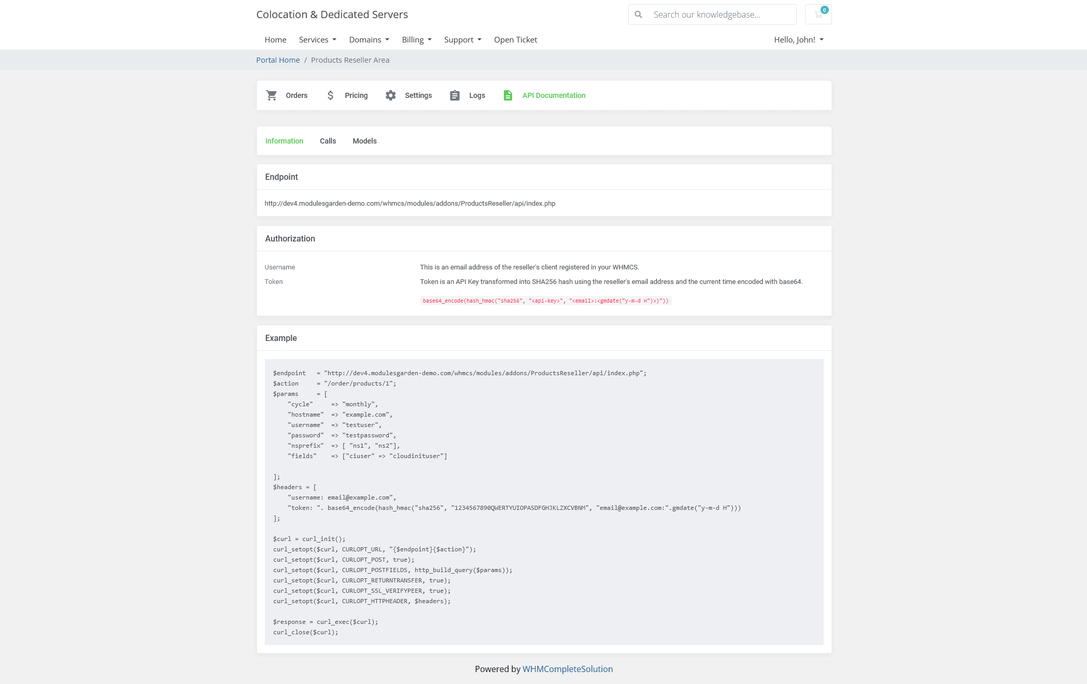This screenshot has height=684, width=1087.
Task: Click the search magnifier icon in knowledgebase
Action: (639, 14)
